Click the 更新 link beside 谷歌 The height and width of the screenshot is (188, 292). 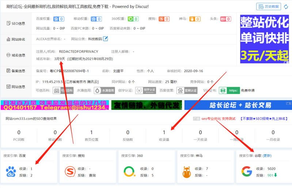point(267,156)
